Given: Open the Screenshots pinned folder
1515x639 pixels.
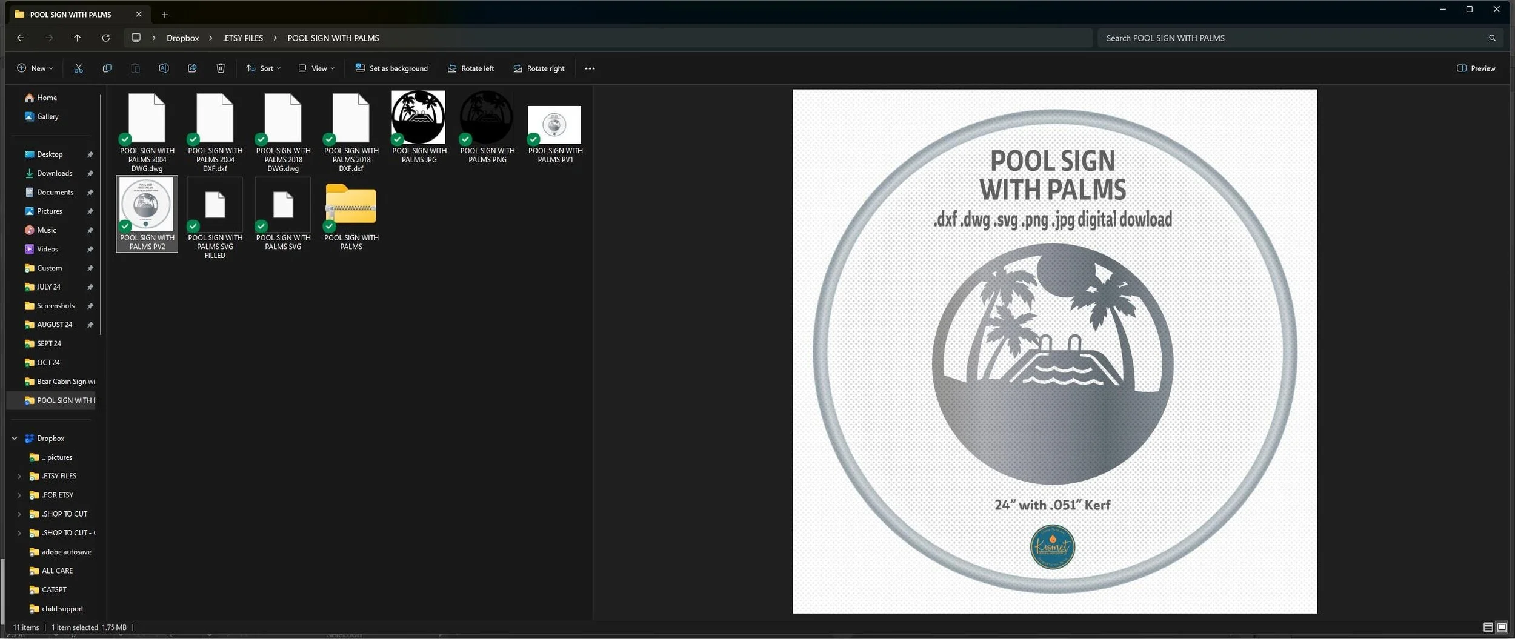Looking at the screenshot, I should click(56, 306).
